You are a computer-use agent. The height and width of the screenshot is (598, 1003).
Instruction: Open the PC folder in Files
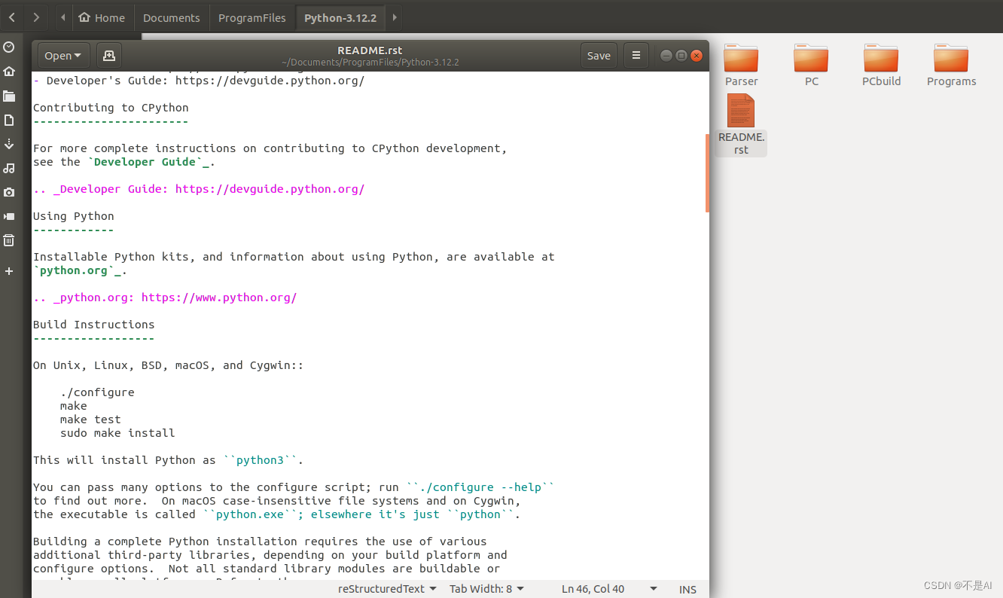point(811,66)
